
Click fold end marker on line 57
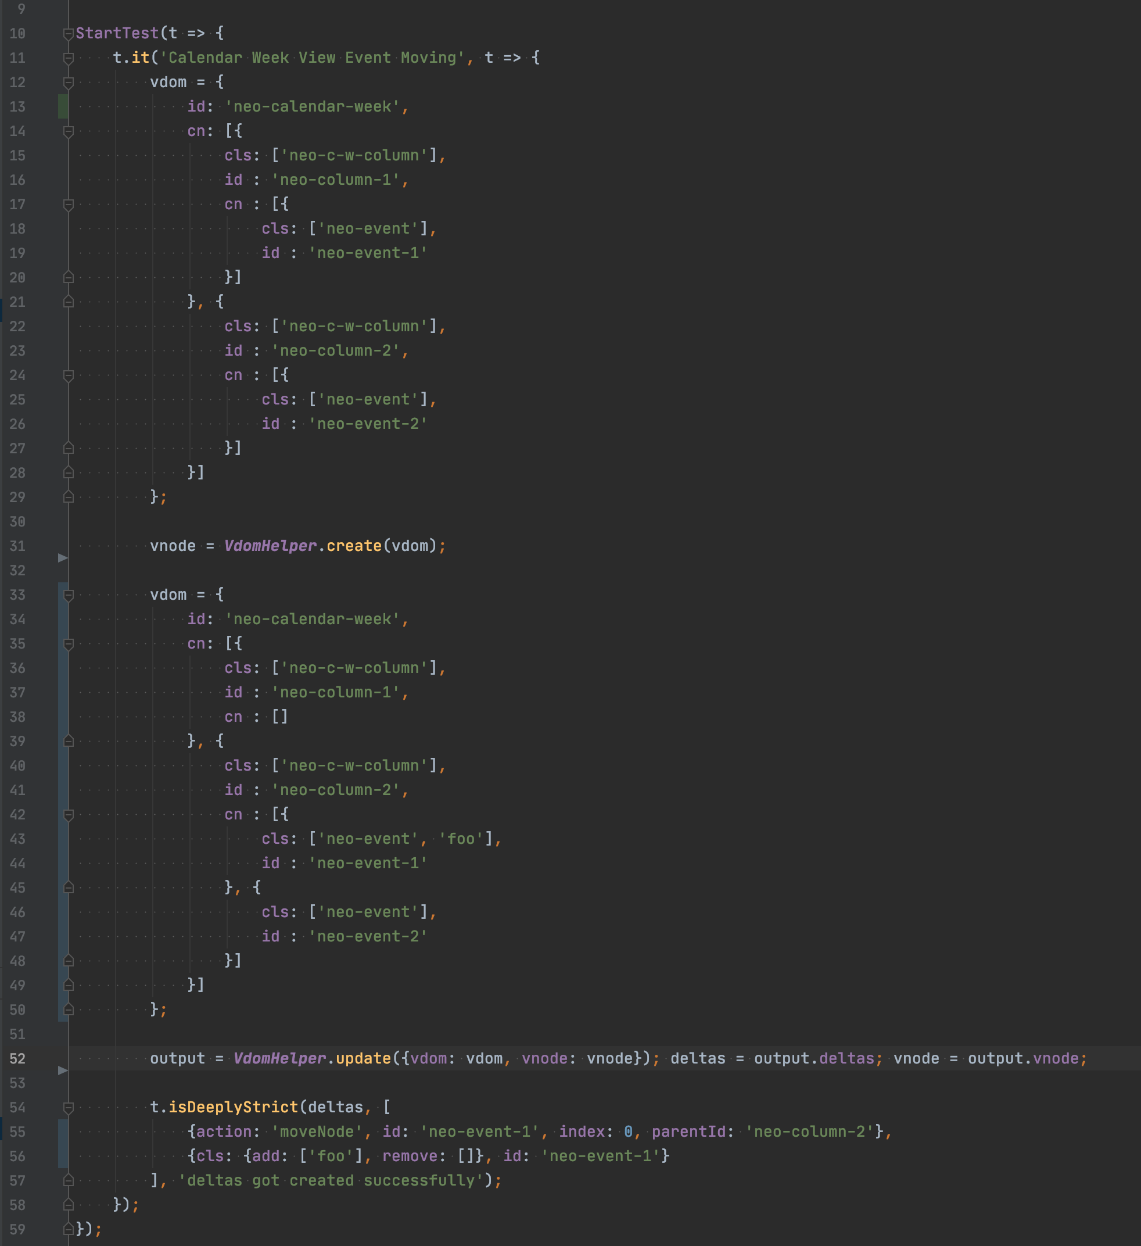(x=69, y=1180)
